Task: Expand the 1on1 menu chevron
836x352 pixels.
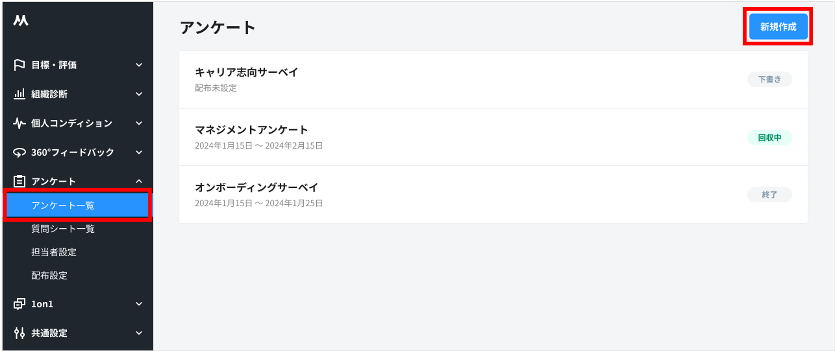Action: coord(139,304)
